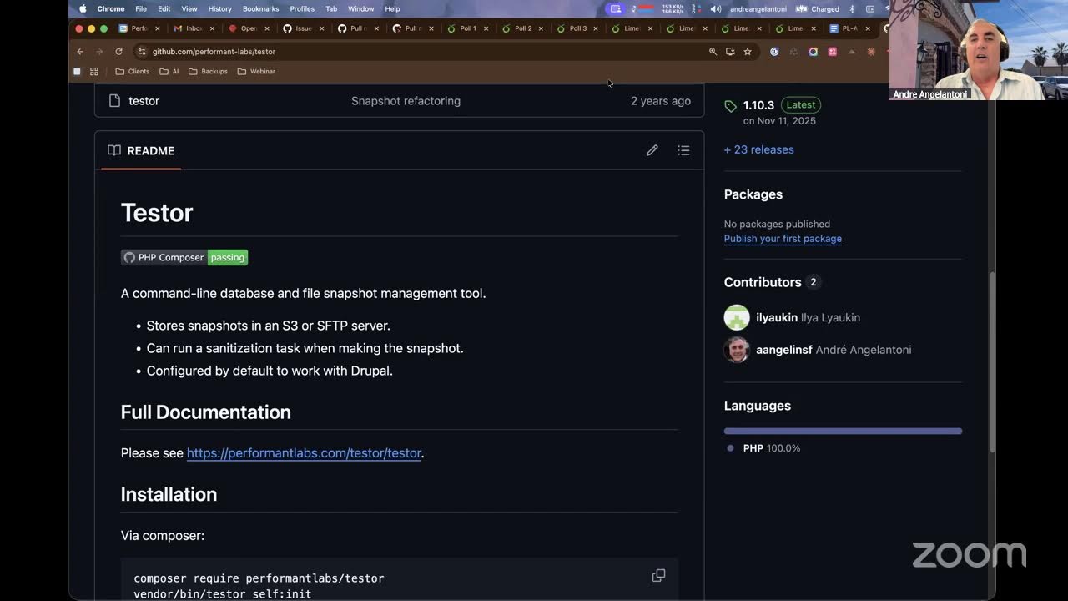Click Publish your first package link
1068x601 pixels.
pos(783,239)
